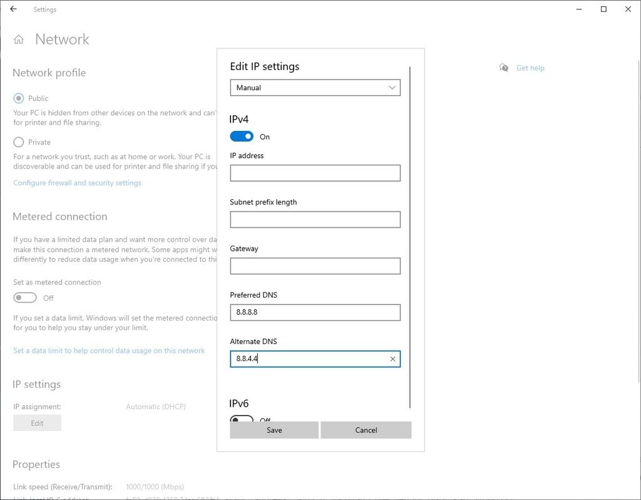Click the Network page heading
Viewport: 641px width, 500px height.
[x=62, y=39]
